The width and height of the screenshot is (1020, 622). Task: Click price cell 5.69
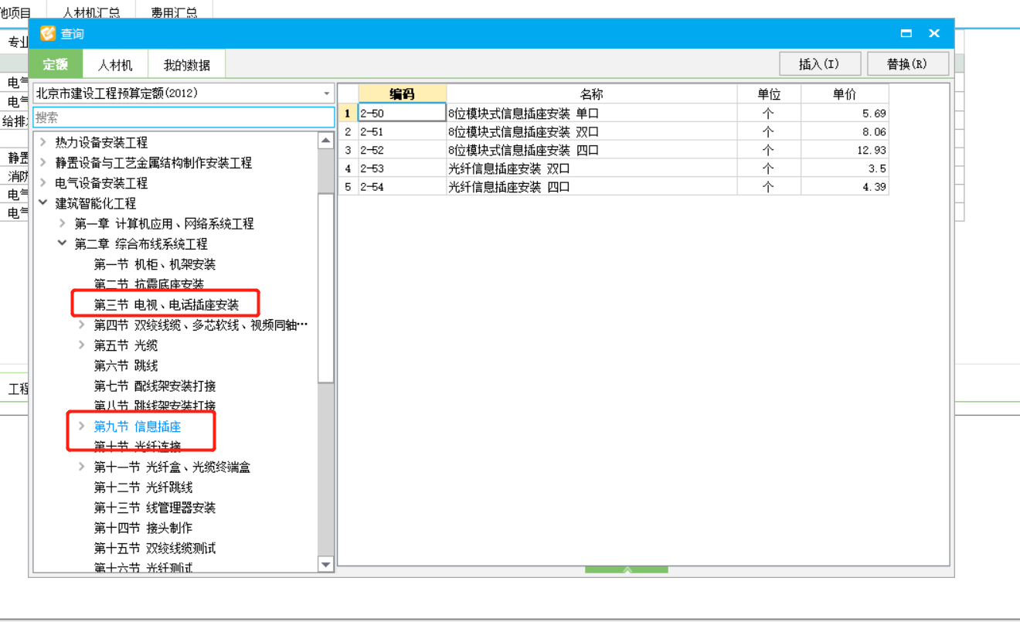coord(845,113)
